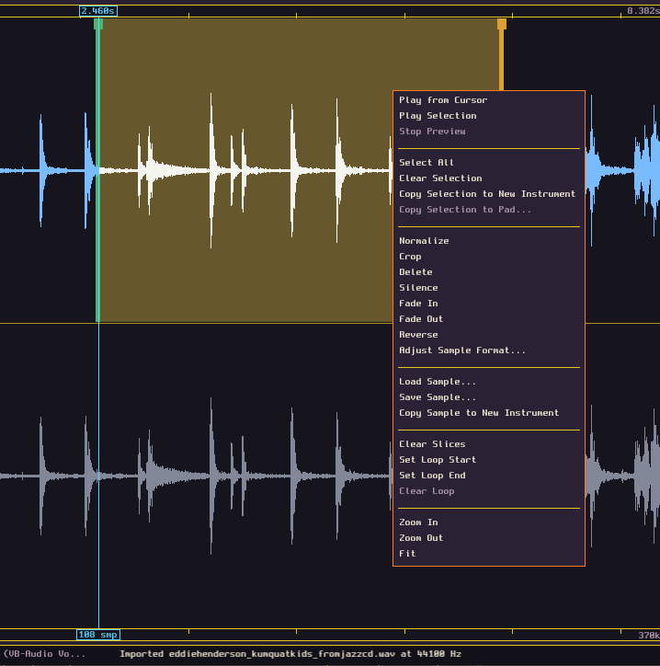
Task: Select All from the context menu
Action: (489, 163)
